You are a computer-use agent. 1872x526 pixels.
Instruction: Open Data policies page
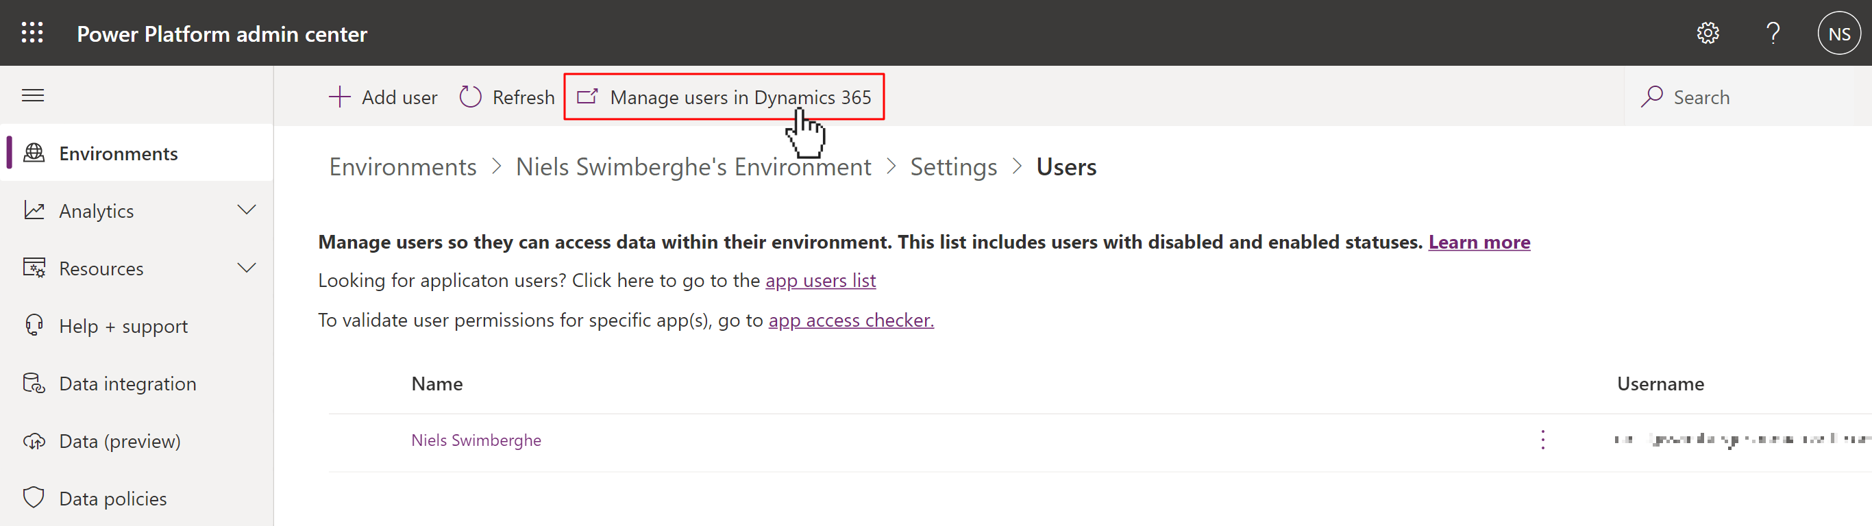pyautogui.click(x=136, y=498)
